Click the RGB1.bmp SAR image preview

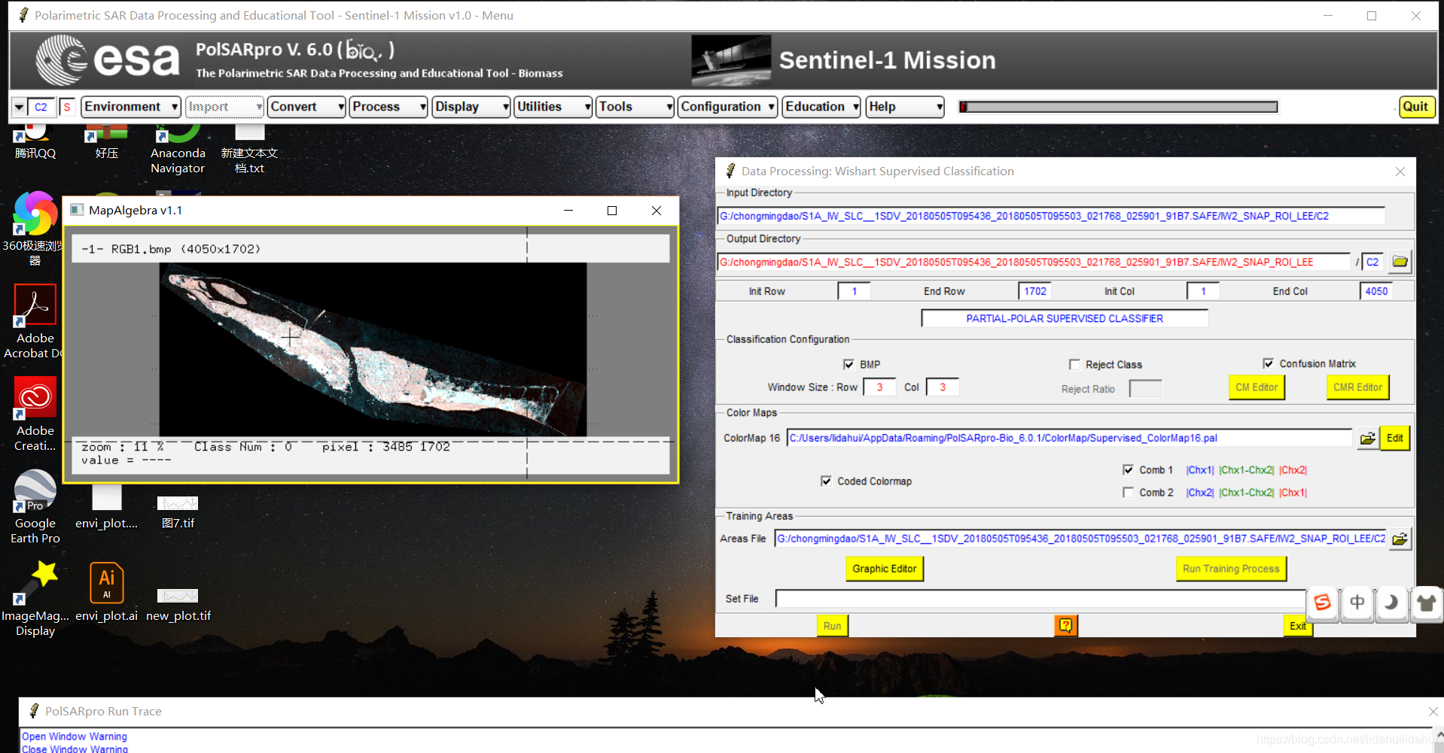(373, 349)
